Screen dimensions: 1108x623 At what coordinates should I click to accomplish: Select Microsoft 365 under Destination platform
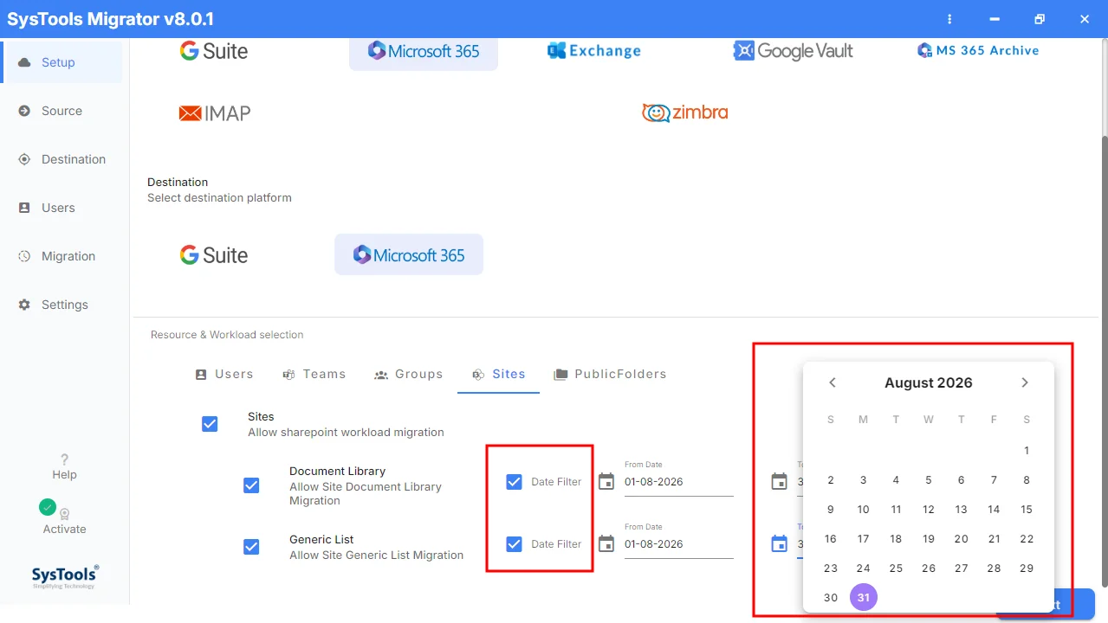409,255
